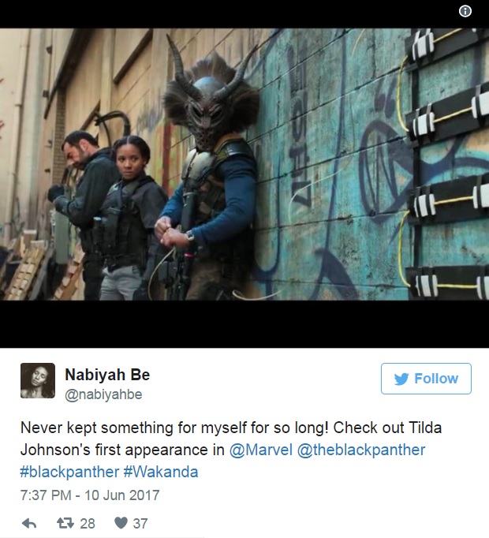This screenshot has height=538, width=489.
Task: Open the #blackpanther hashtag
Action: (69, 472)
